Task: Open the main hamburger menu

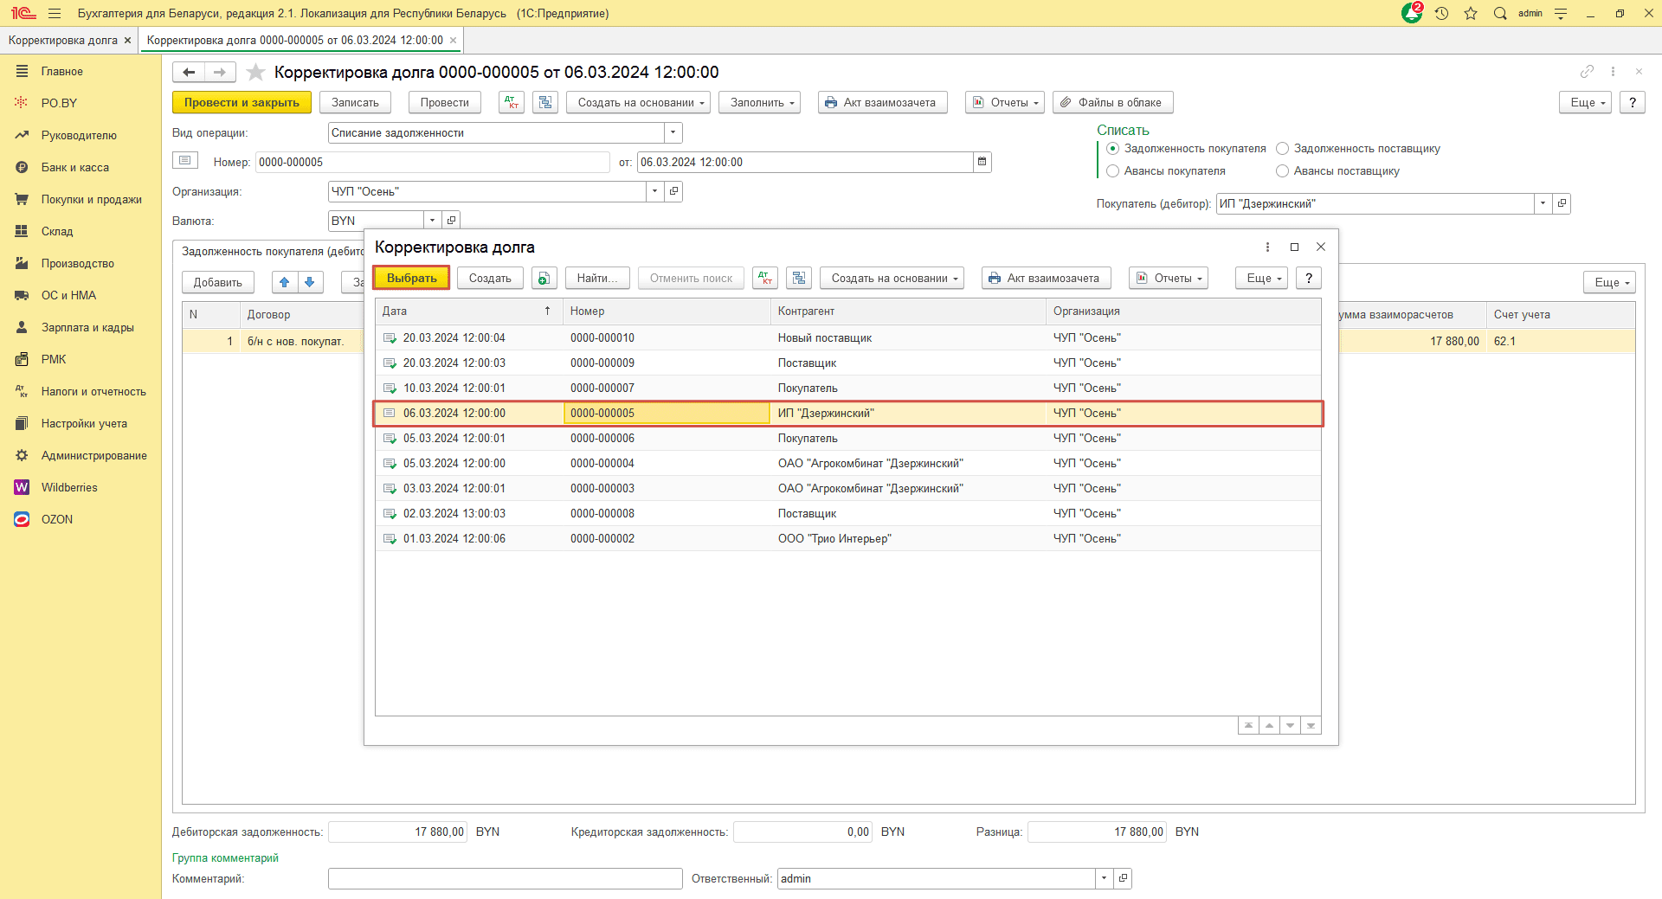Action: pos(55,13)
